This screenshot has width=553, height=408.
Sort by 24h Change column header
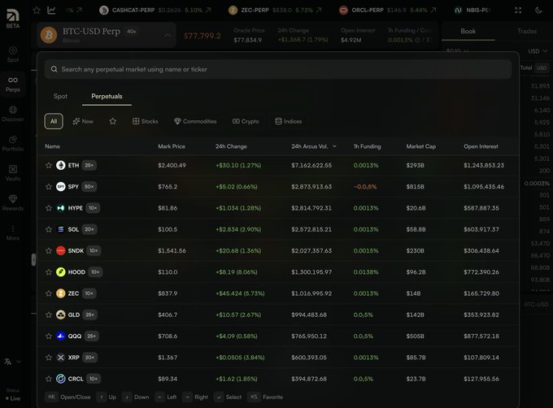pos(231,146)
